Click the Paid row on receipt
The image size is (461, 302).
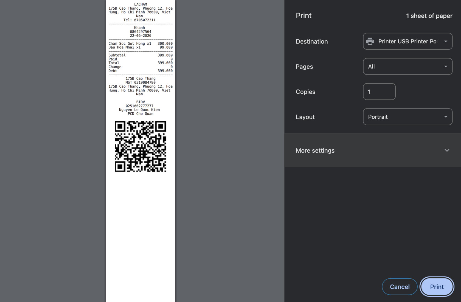pos(140,59)
